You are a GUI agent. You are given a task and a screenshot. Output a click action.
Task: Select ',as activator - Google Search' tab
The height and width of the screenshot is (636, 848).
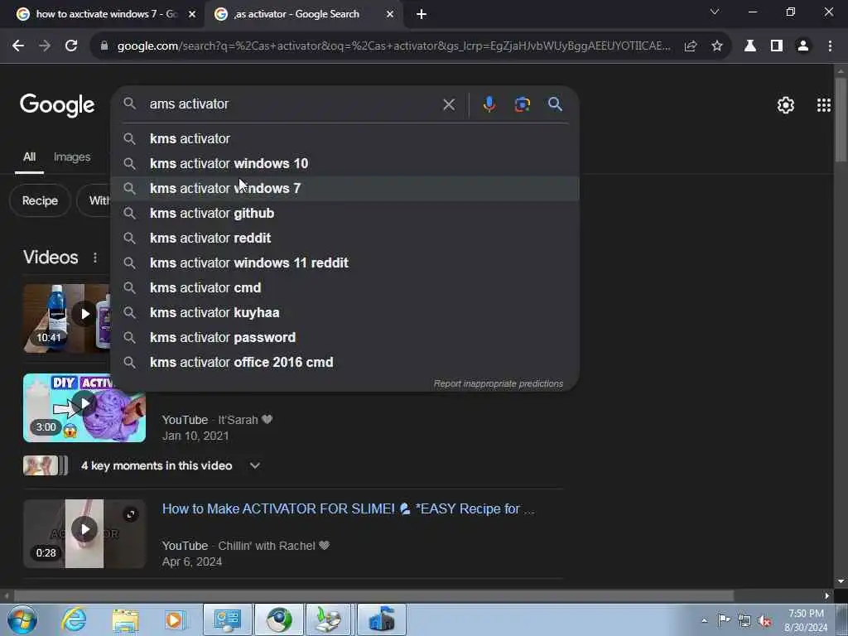coord(303,14)
